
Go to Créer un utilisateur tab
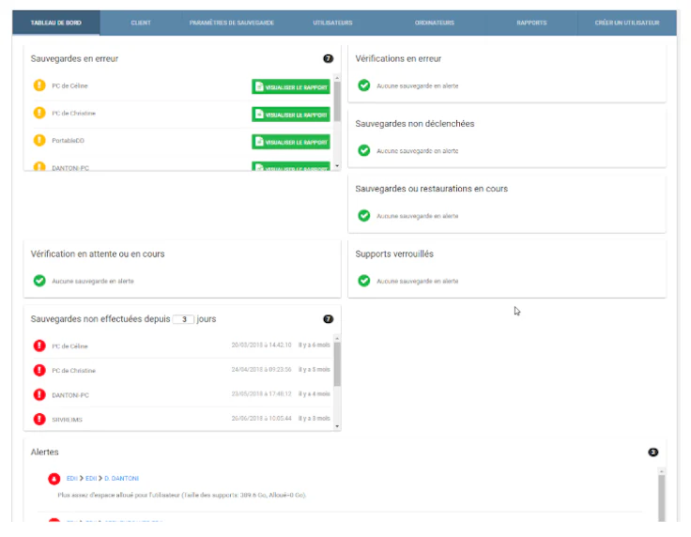(x=626, y=23)
